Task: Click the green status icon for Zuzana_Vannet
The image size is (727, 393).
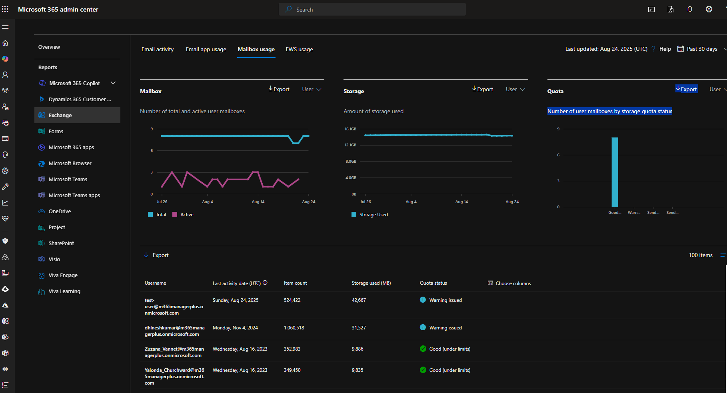Action: pyautogui.click(x=423, y=349)
